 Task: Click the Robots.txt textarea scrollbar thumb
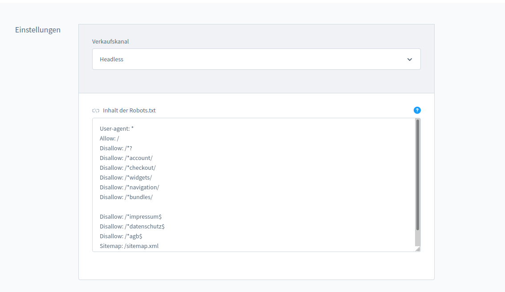[417, 174]
